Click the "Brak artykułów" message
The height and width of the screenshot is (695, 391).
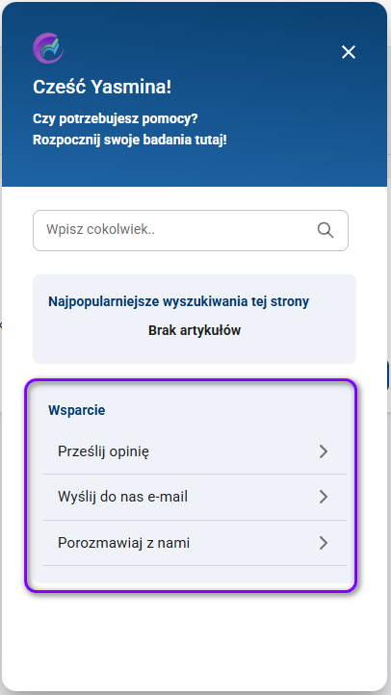195,330
